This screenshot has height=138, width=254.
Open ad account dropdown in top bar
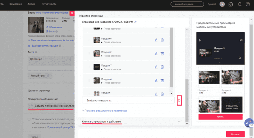click(187, 4)
